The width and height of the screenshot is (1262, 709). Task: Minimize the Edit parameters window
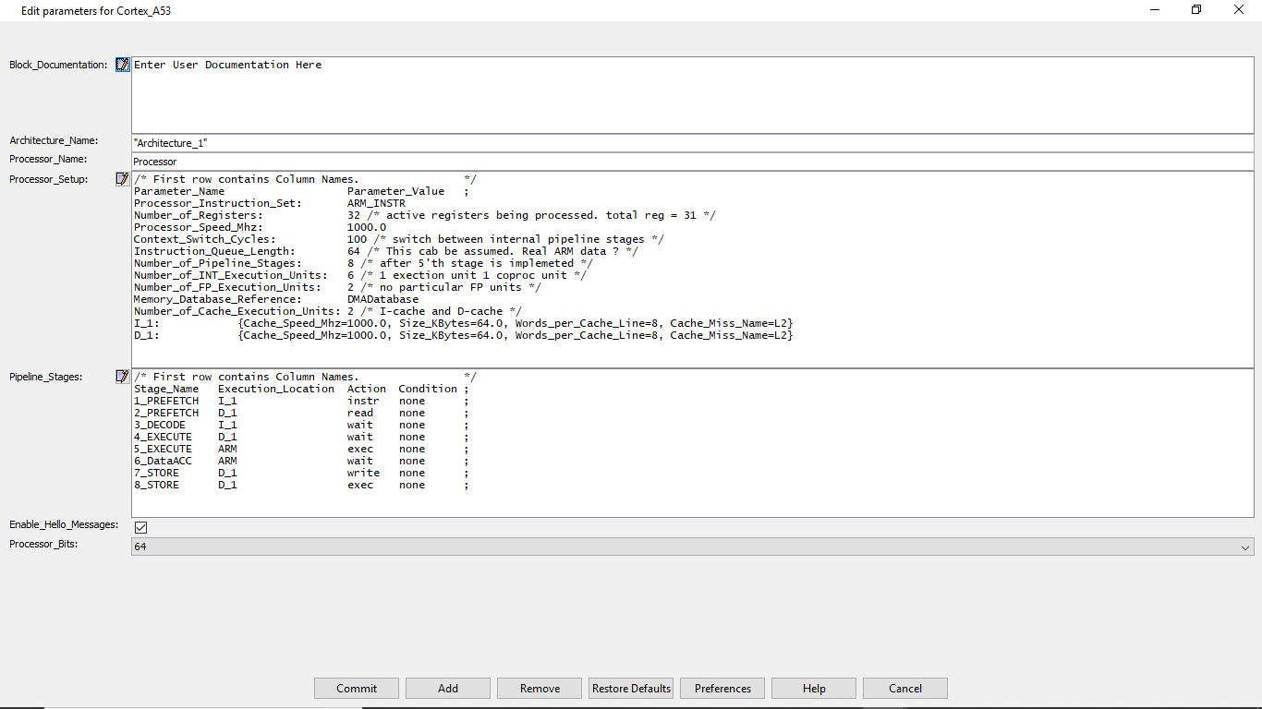point(1155,10)
